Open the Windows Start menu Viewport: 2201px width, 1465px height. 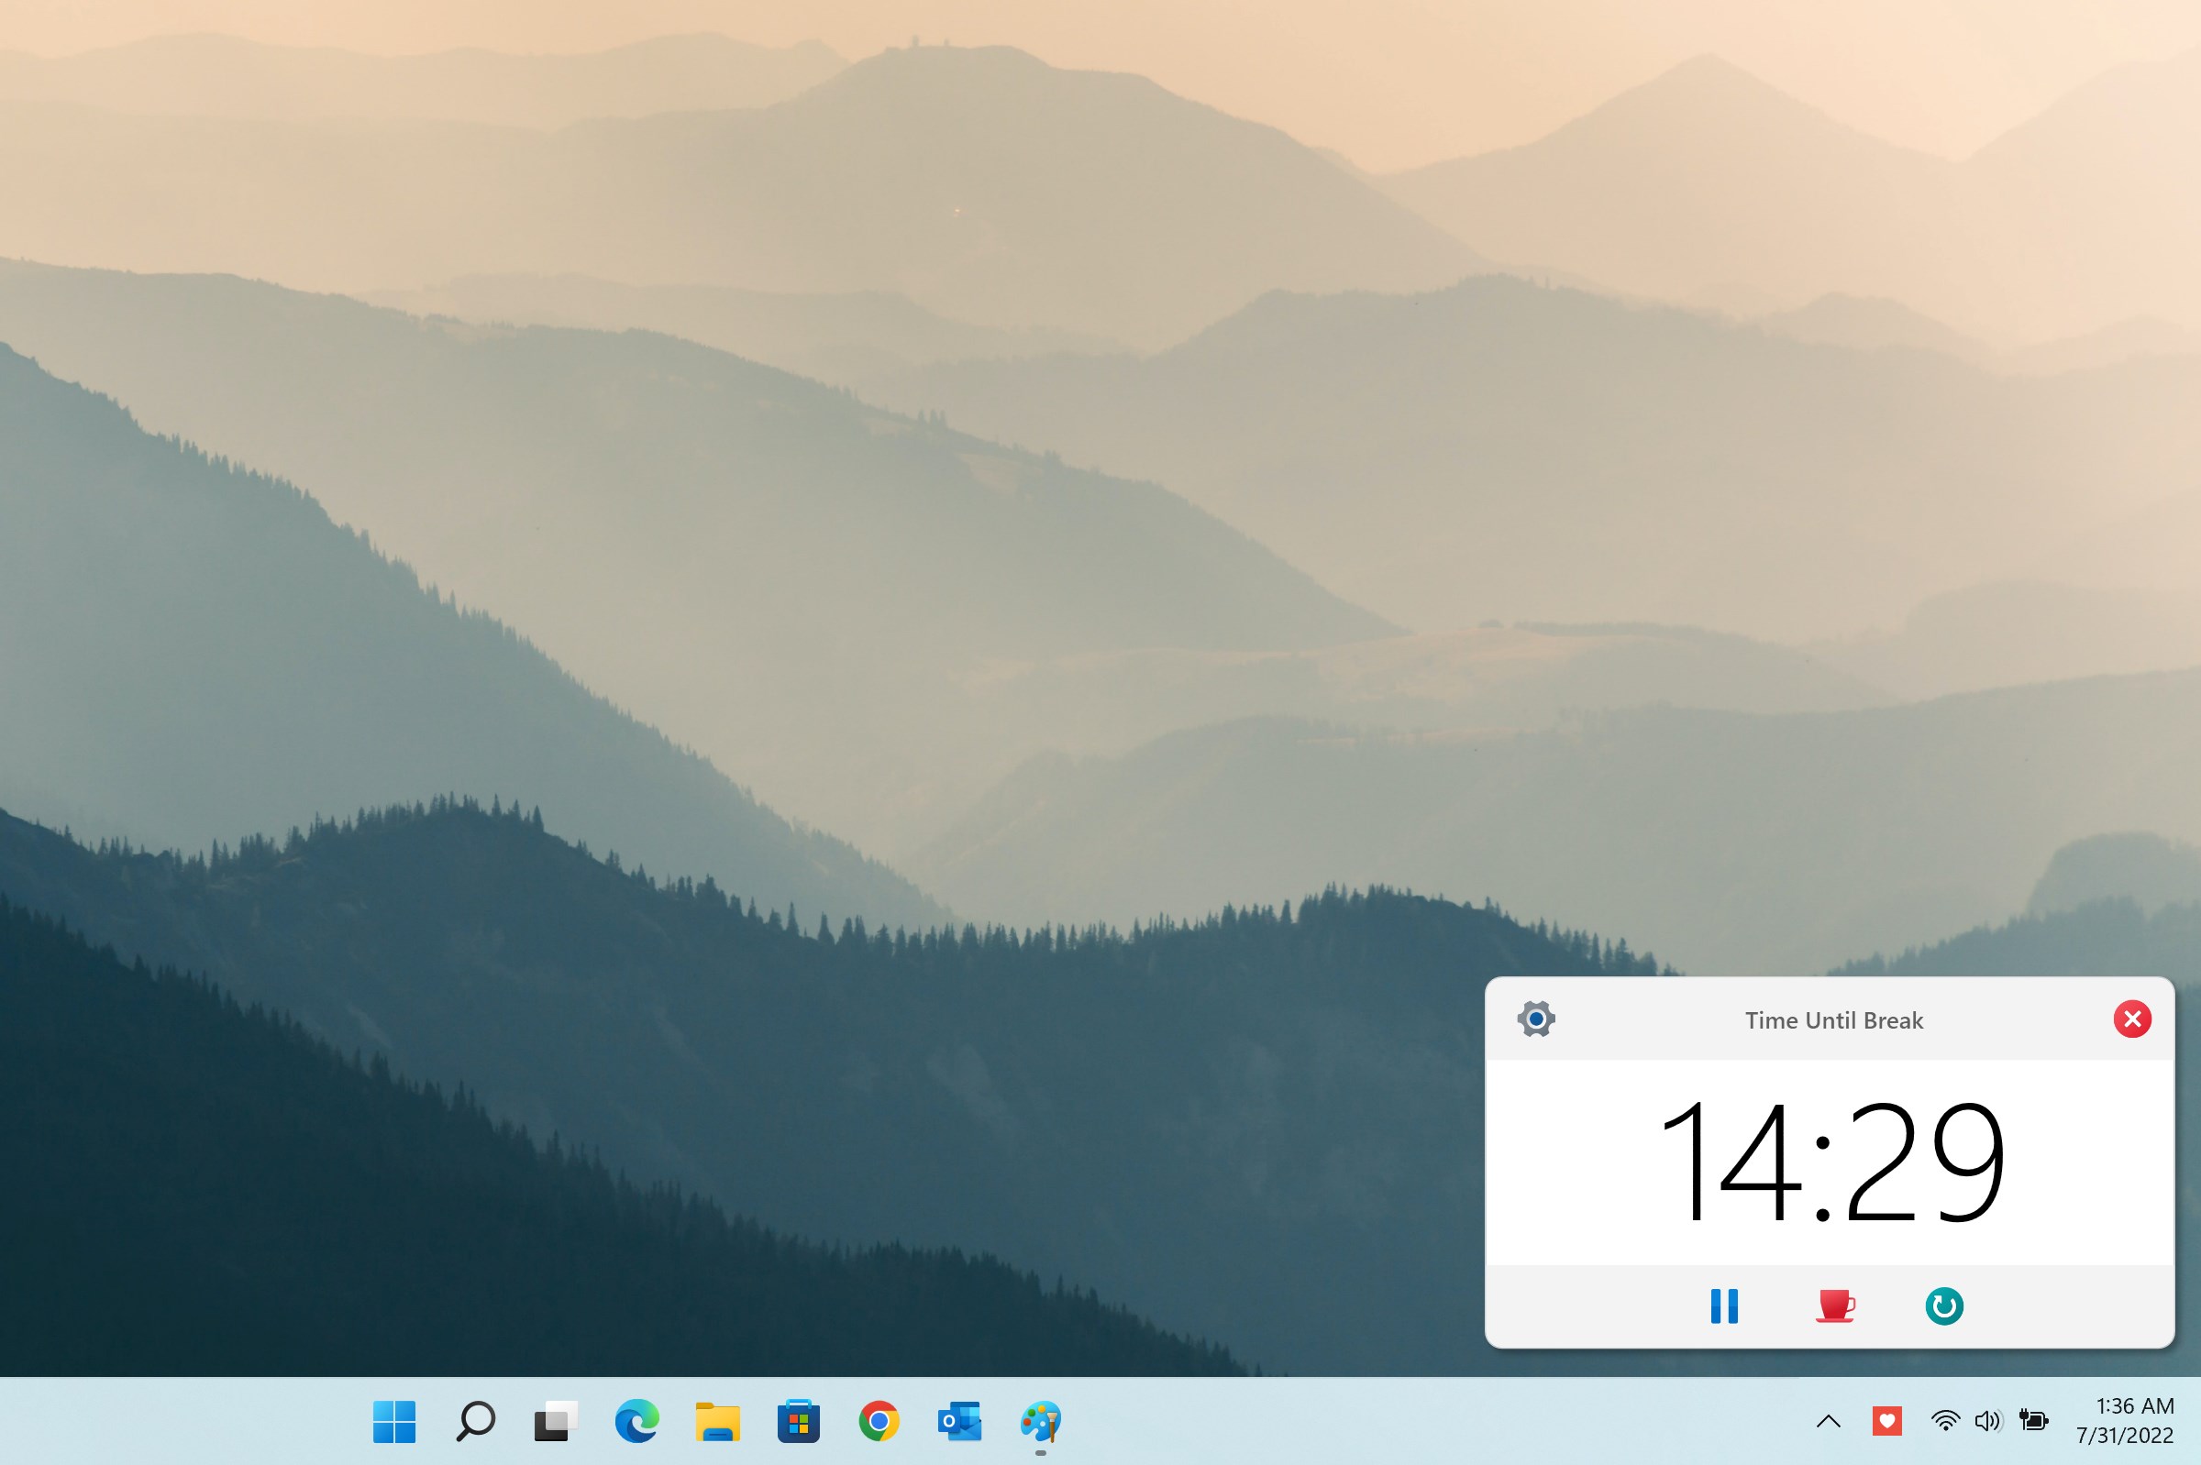click(x=393, y=1421)
